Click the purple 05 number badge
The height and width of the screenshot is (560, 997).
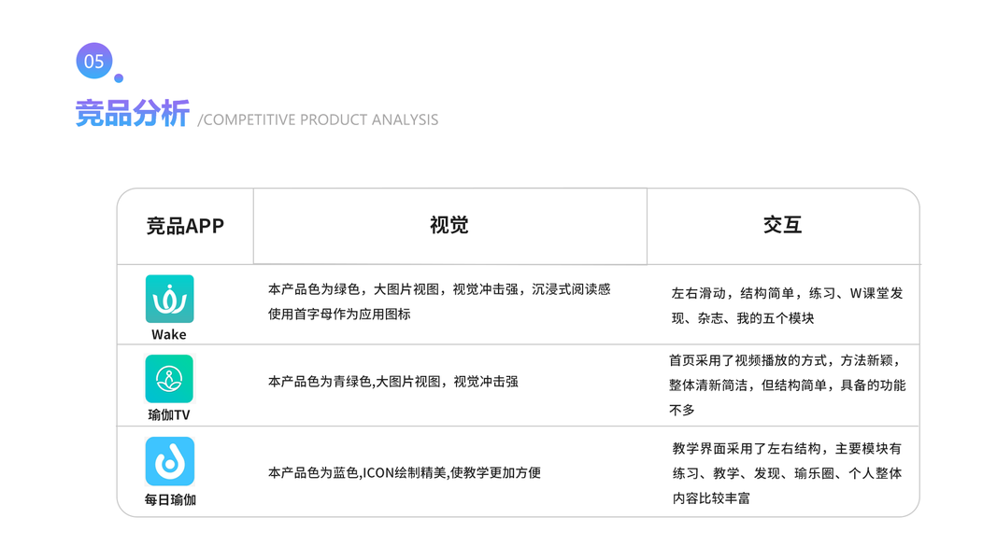click(x=93, y=62)
